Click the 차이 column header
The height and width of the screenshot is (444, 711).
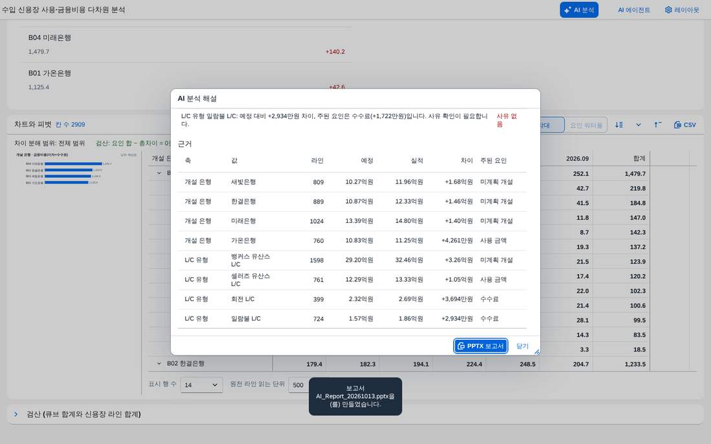467,160
